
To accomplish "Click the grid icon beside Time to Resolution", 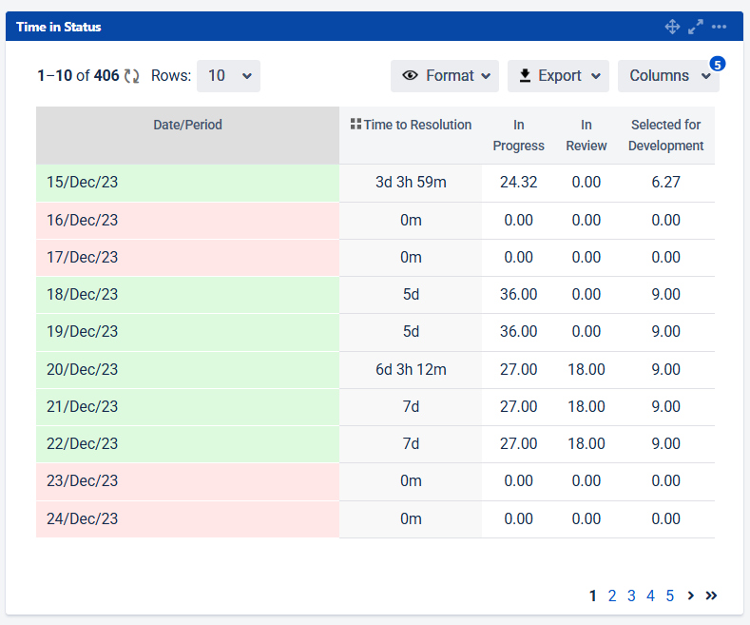I will 356,125.
